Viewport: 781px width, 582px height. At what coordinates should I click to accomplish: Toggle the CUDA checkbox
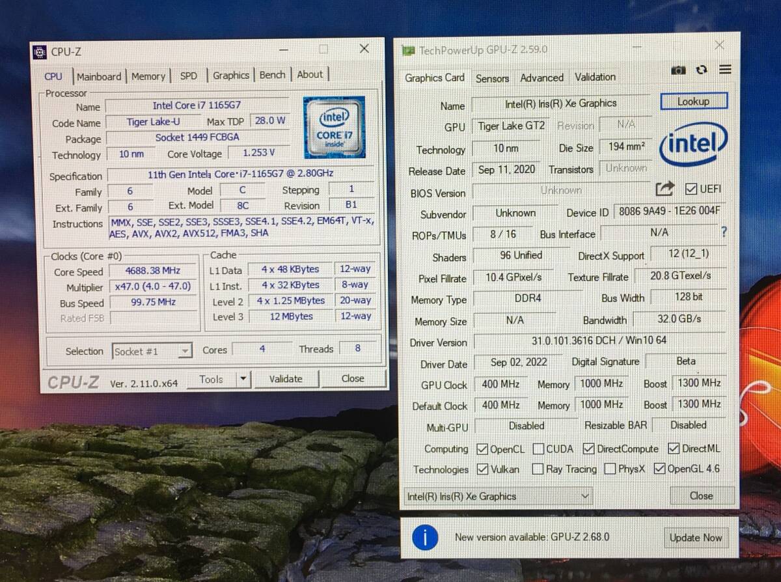point(539,449)
